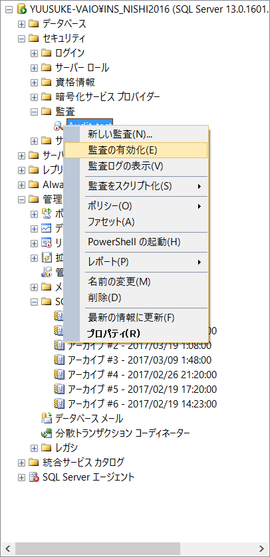Click the horizontal scrollbar left arrow

(x=9, y=548)
